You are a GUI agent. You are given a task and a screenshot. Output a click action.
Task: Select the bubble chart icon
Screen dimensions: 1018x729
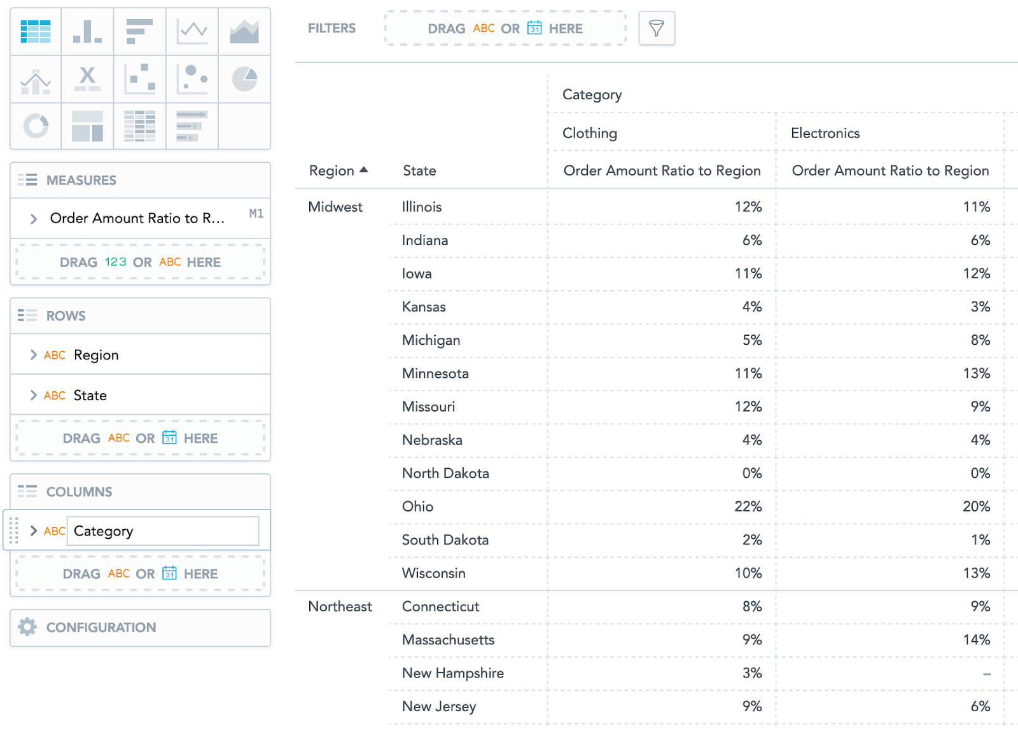pyautogui.click(x=192, y=79)
